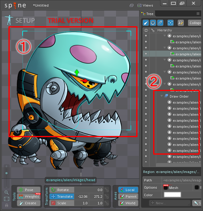Switch to the Tree tab
The image size is (203, 211).
pyautogui.click(x=147, y=14)
